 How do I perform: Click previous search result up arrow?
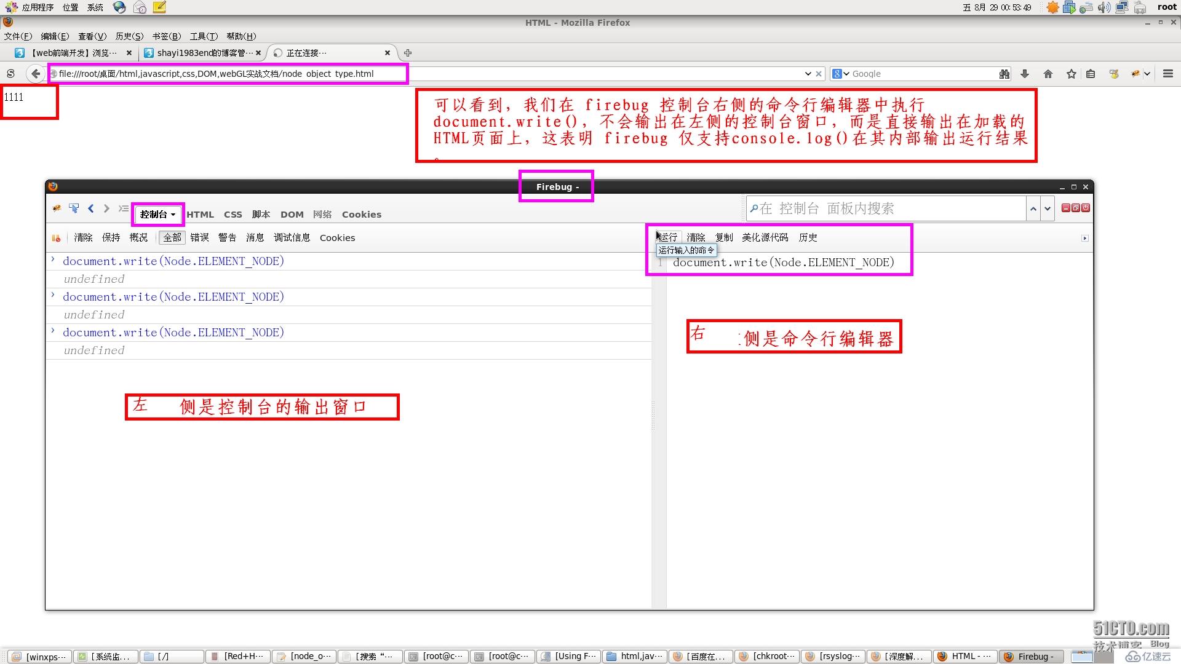[x=1033, y=209]
